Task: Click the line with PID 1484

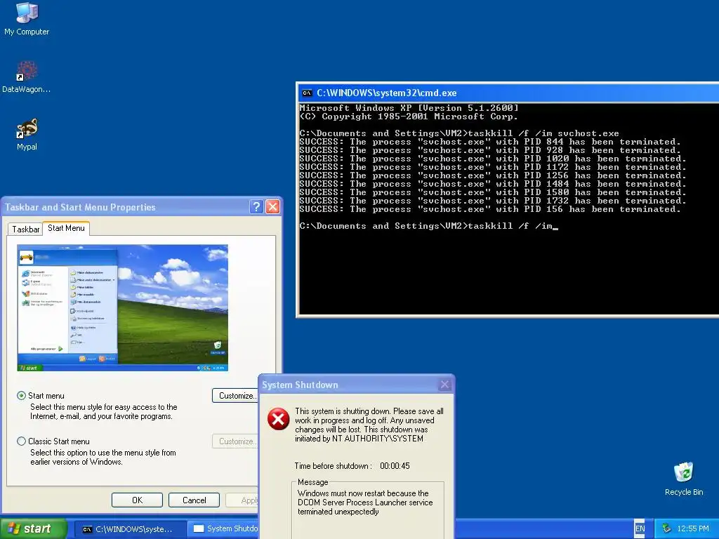Action: click(x=492, y=185)
